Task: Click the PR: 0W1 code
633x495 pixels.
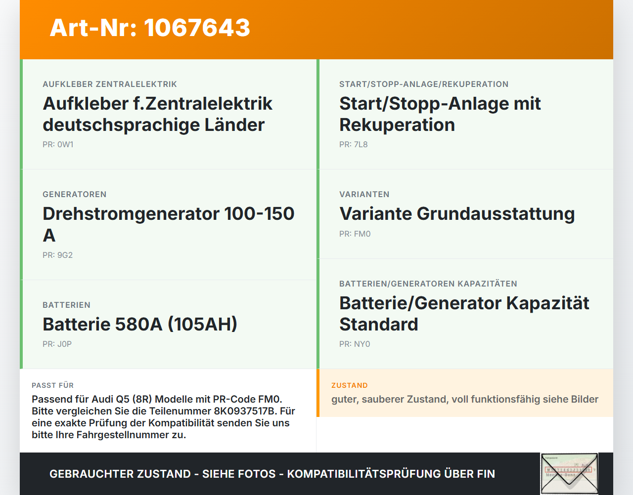Action: 58,145
